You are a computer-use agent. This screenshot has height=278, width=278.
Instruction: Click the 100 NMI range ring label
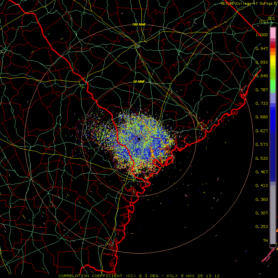[x=139, y=24]
